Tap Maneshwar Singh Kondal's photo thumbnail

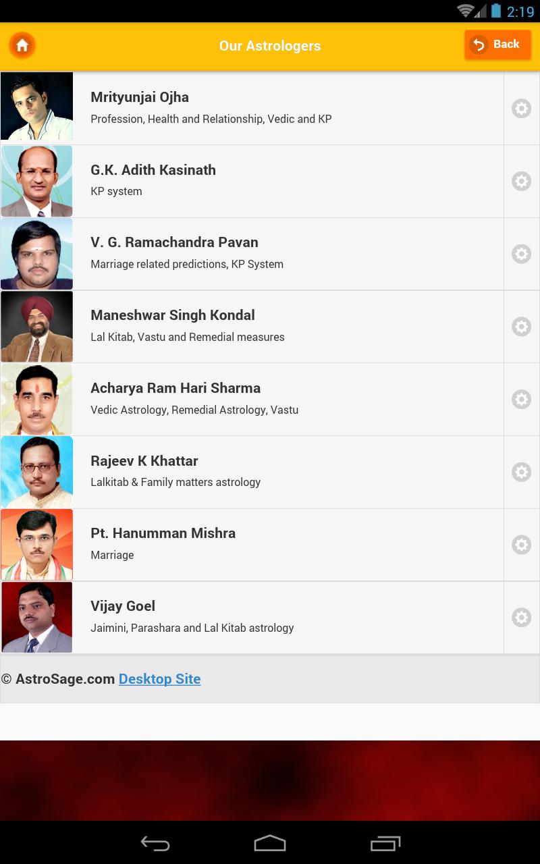(36, 327)
